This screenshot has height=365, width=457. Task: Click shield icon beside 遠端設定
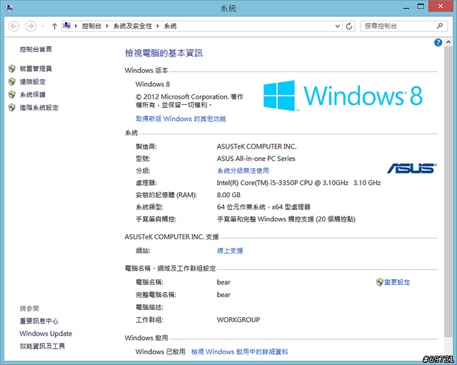tap(11, 81)
